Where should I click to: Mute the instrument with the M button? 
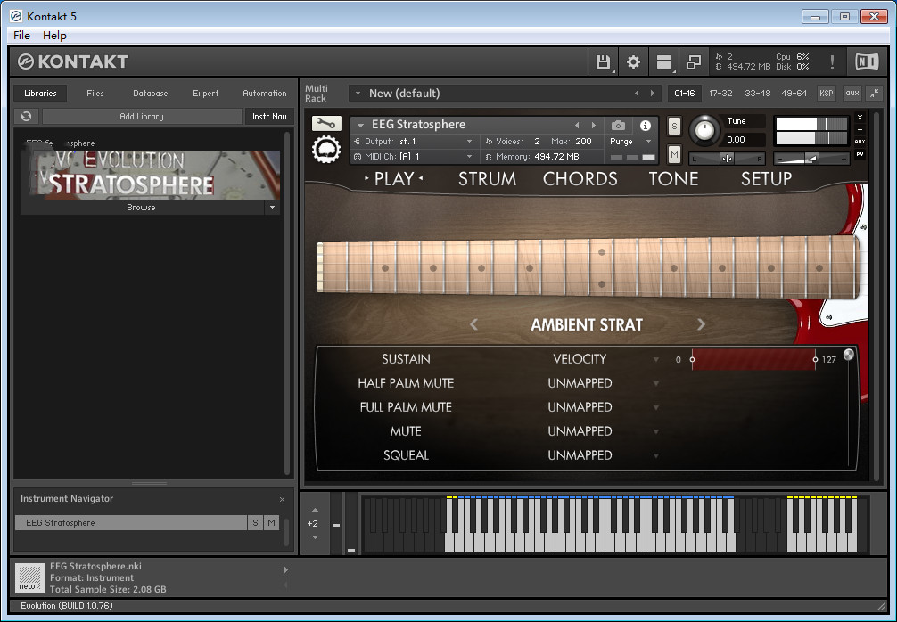coord(674,154)
